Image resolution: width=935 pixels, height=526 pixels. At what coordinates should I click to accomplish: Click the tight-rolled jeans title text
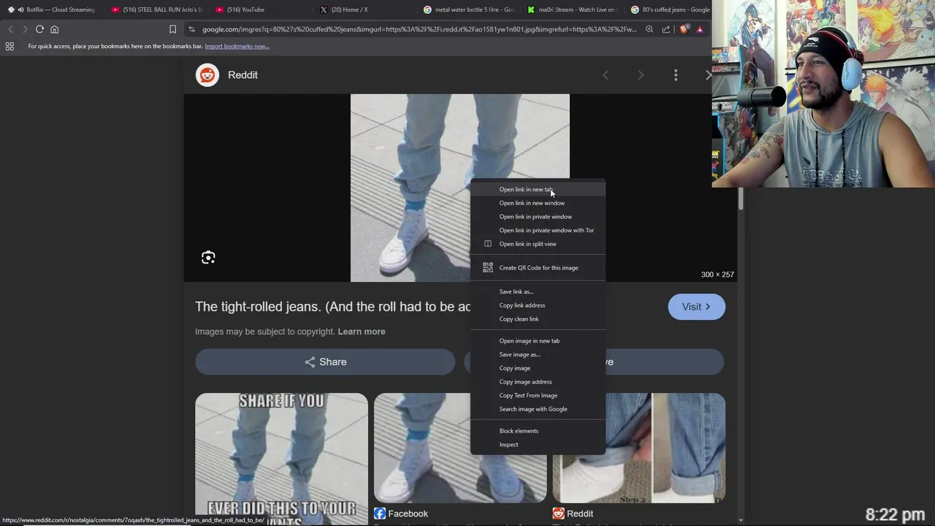(332, 307)
